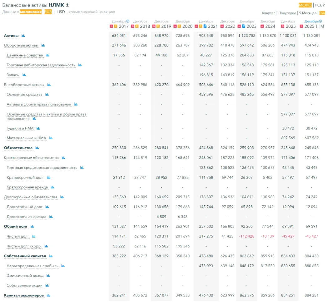Screen dimensions: 328x304
Task: Switch reporting standard to РСБУ
Action: tap(320, 5)
